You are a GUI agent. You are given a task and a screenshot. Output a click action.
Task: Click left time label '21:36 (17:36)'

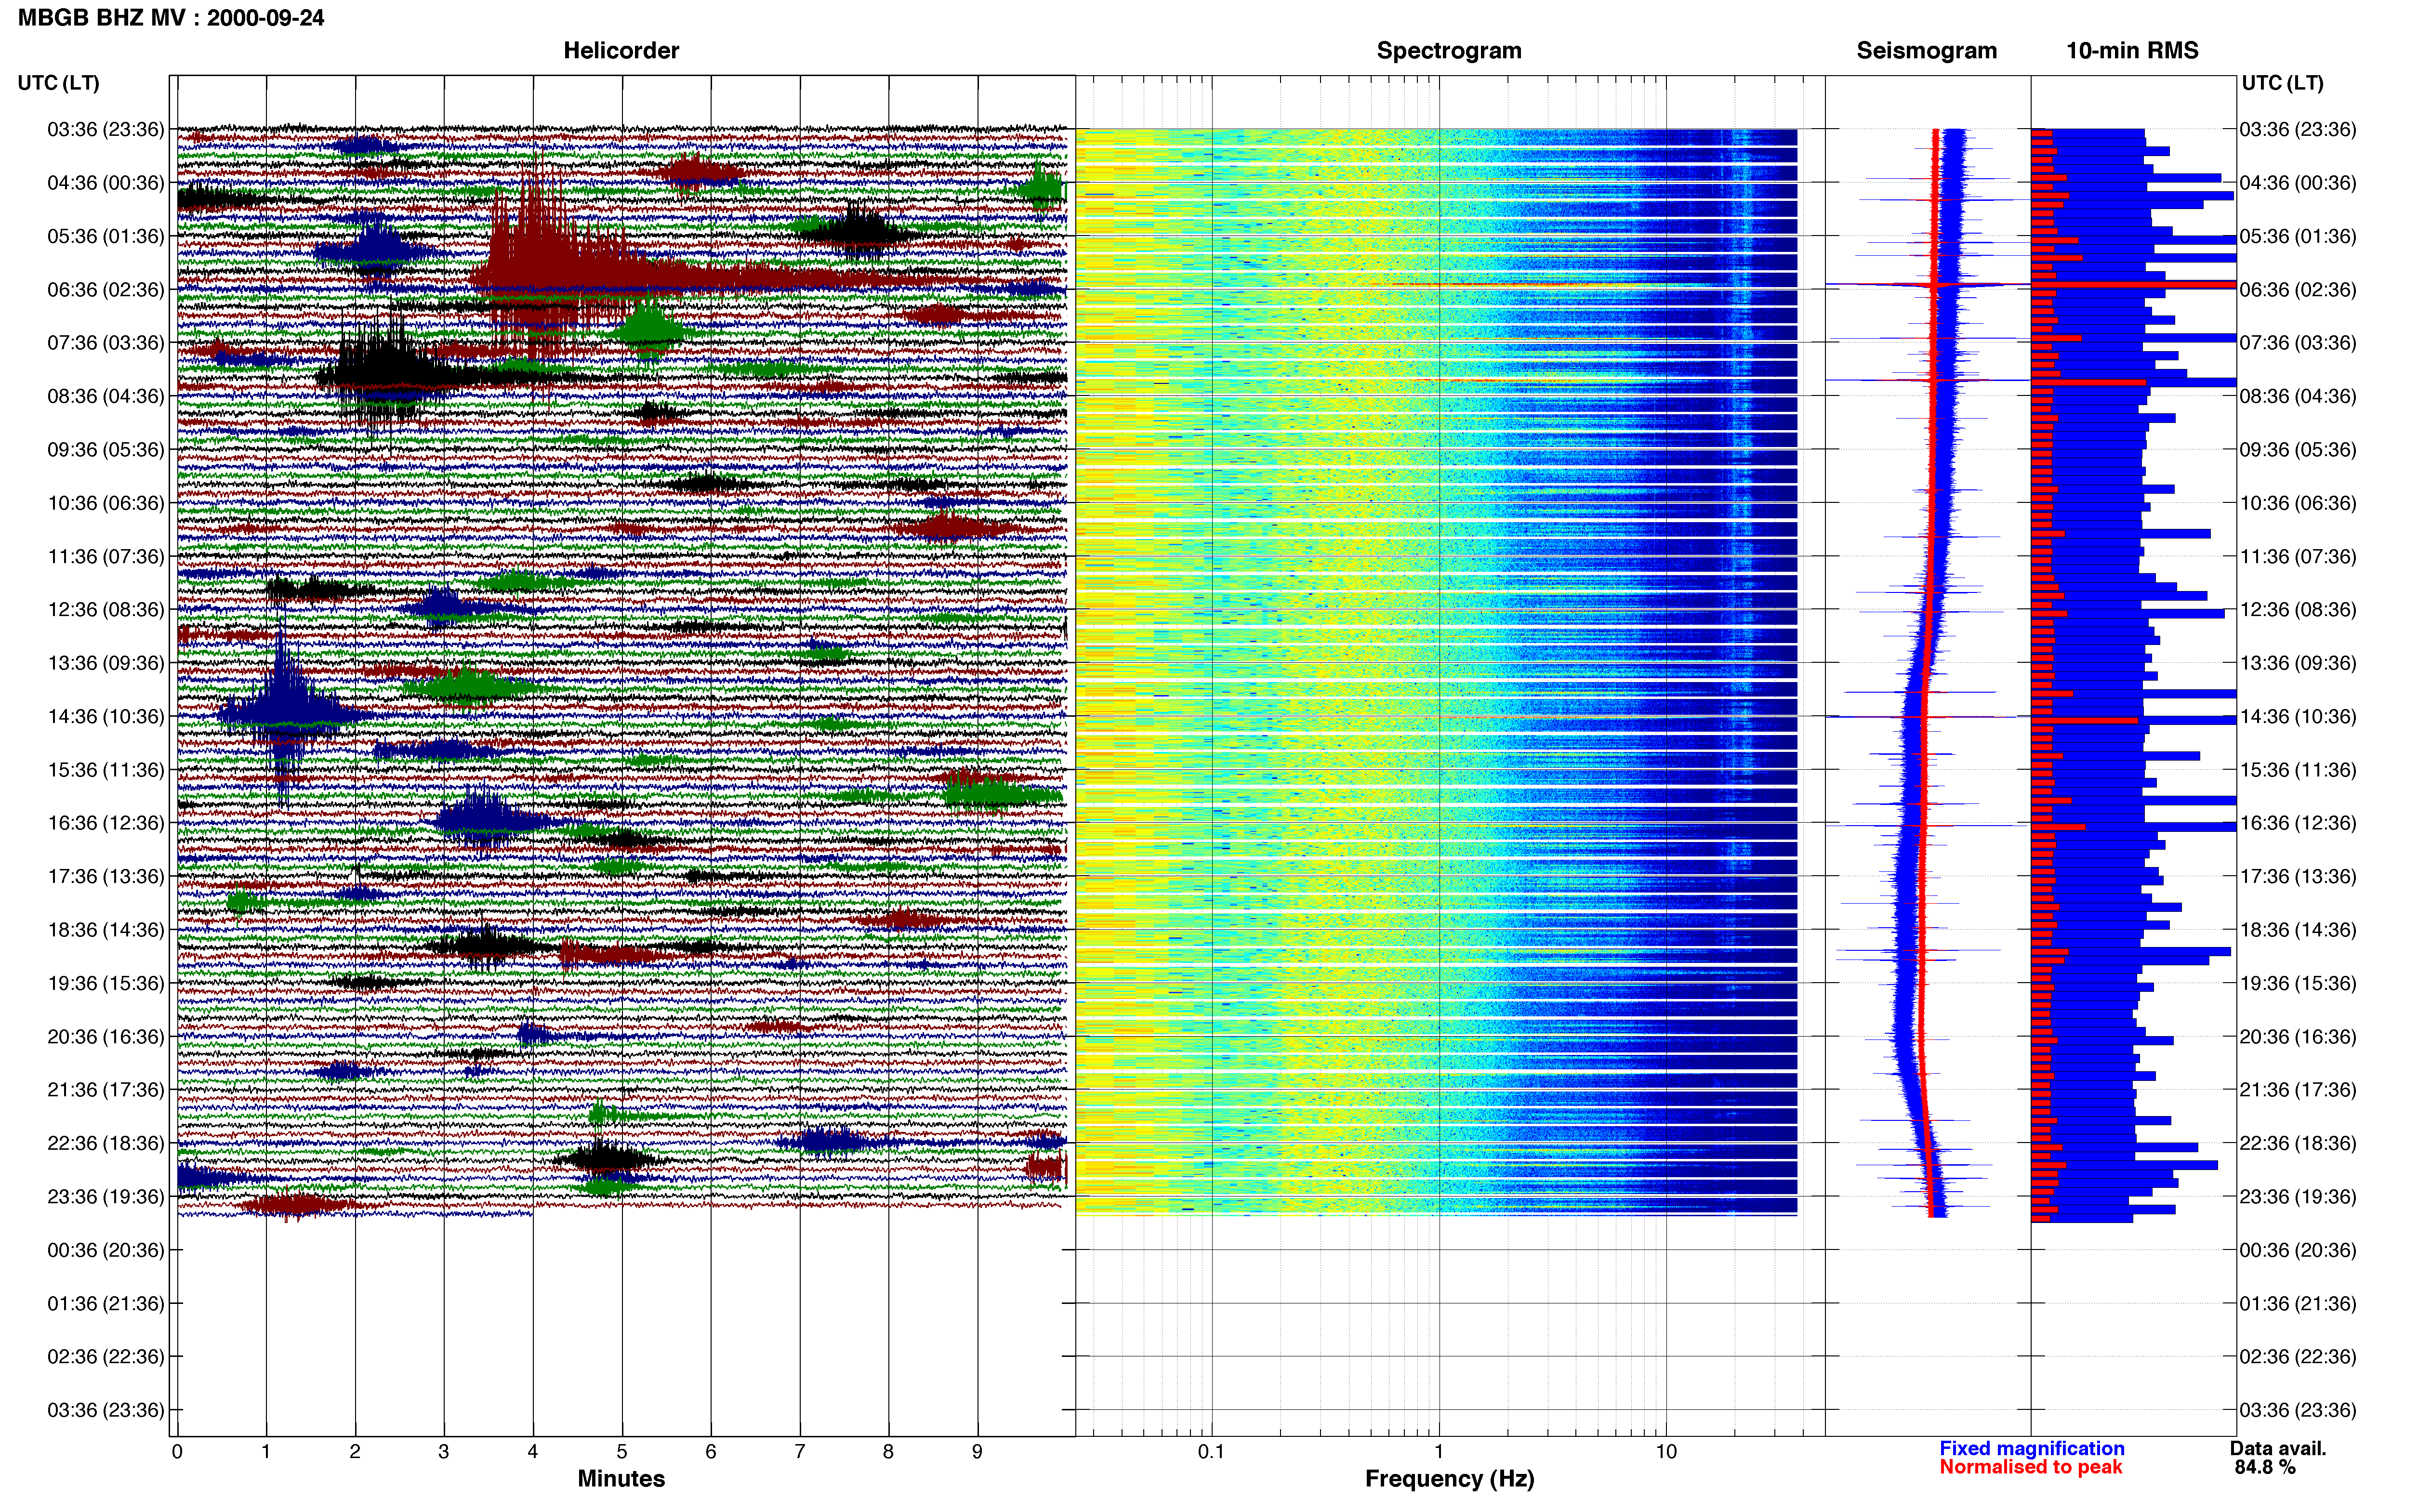coord(106,1090)
